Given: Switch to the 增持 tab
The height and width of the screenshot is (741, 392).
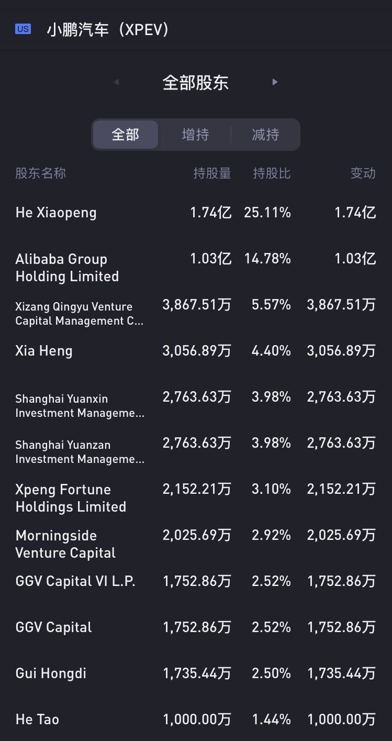Looking at the screenshot, I should pos(195,135).
